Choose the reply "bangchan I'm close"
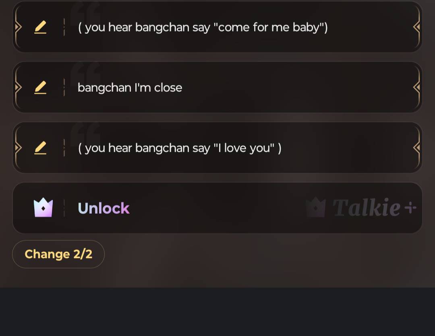Image resolution: width=435 pixels, height=336 pixels. click(x=130, y=88)
